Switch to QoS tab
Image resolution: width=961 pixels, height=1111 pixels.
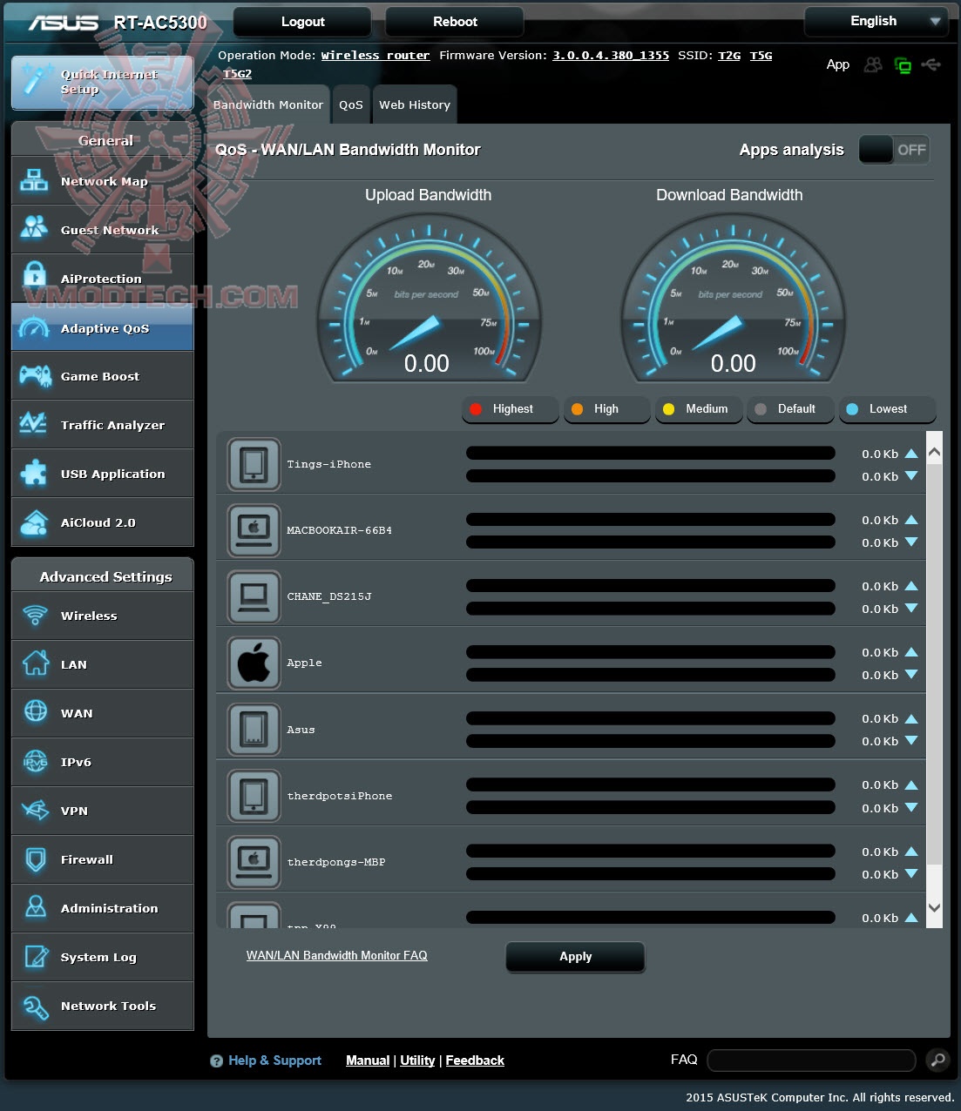(x=351, y=104)
